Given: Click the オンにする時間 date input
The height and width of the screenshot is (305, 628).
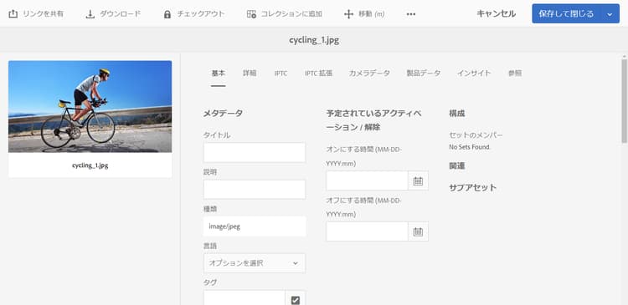Looking at the screenshot, I should pyautogui.click(x=367, y=180).
